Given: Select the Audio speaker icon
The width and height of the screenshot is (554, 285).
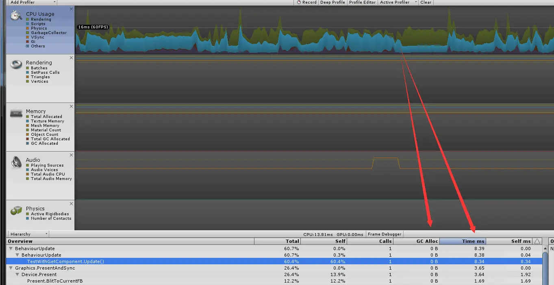Looking at the screenshot, I should 16,162.
